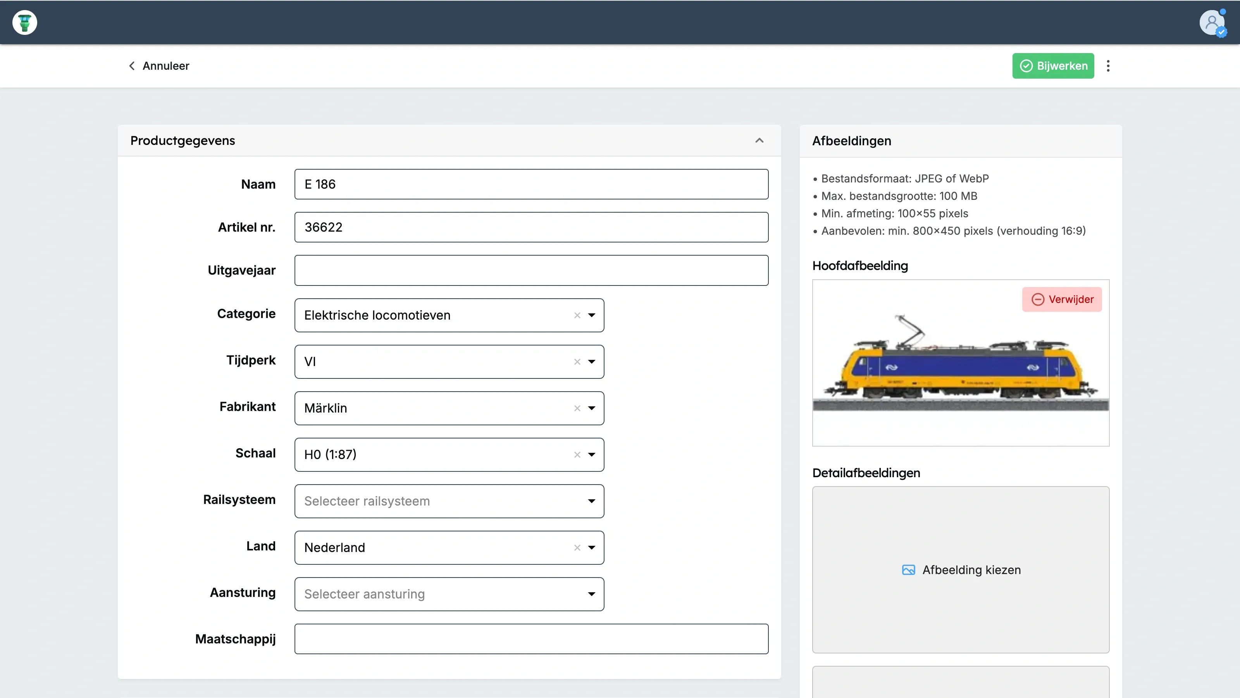Image resolution: width=1240 pixels, height=698 pixels.
Task: Open the three-dot more options menu
Action: tap(1108, 66)
